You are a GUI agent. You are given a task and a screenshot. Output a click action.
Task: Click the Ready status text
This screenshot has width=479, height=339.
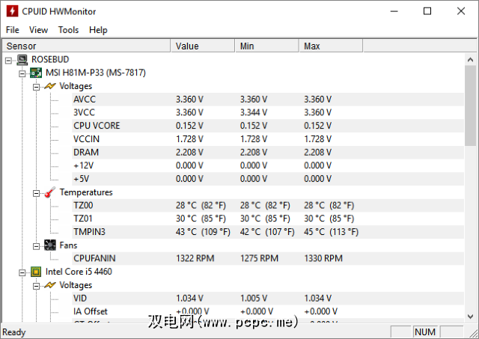point(14,332)
